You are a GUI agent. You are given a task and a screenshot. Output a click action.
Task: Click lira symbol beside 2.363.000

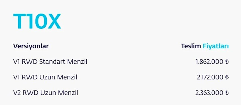point(227,93)
